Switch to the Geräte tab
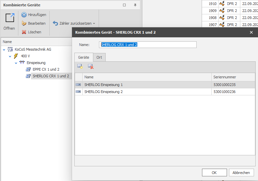258x181 pixels. click(x=84, y=57)
